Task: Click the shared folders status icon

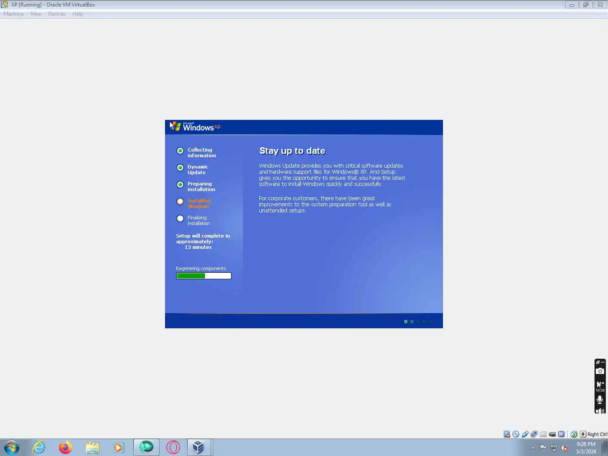Action: point(543,434)
